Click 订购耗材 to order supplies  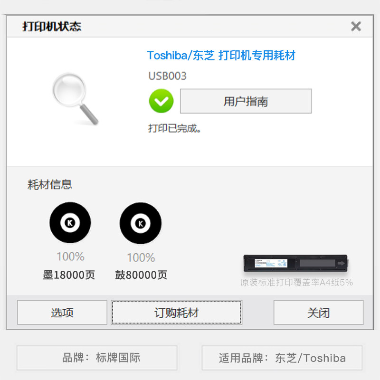coord(176,313)
